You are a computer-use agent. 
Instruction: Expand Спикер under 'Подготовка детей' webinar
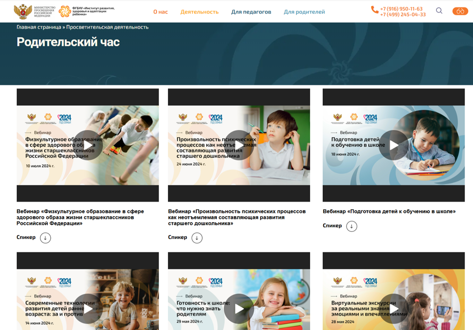tap(352, 226)
